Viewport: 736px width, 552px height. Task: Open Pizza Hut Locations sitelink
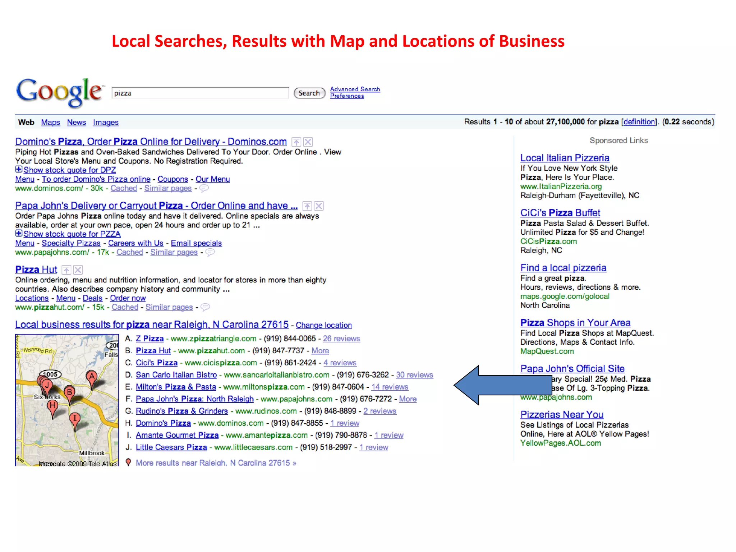32,298
